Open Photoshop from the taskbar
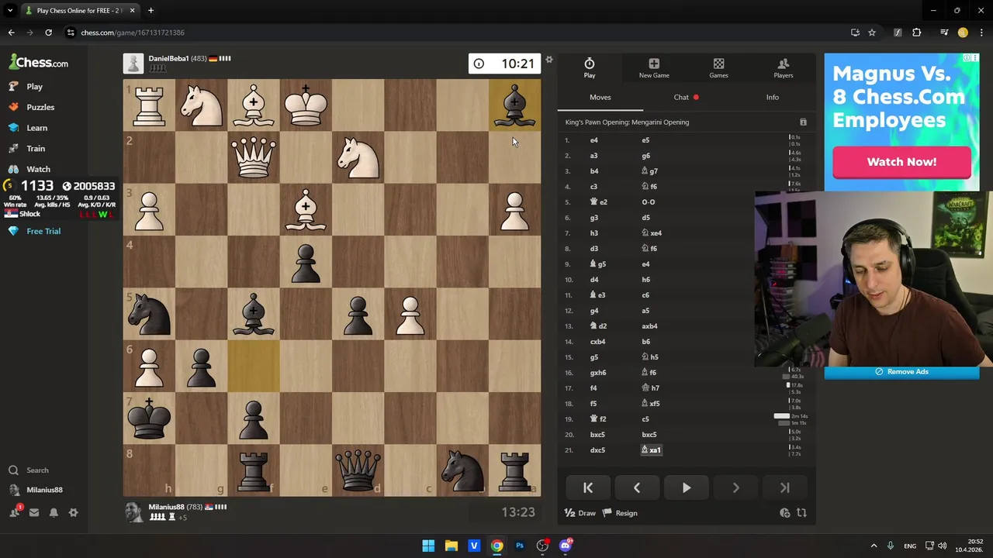This screenshot has height=558, width=993. 520,546
